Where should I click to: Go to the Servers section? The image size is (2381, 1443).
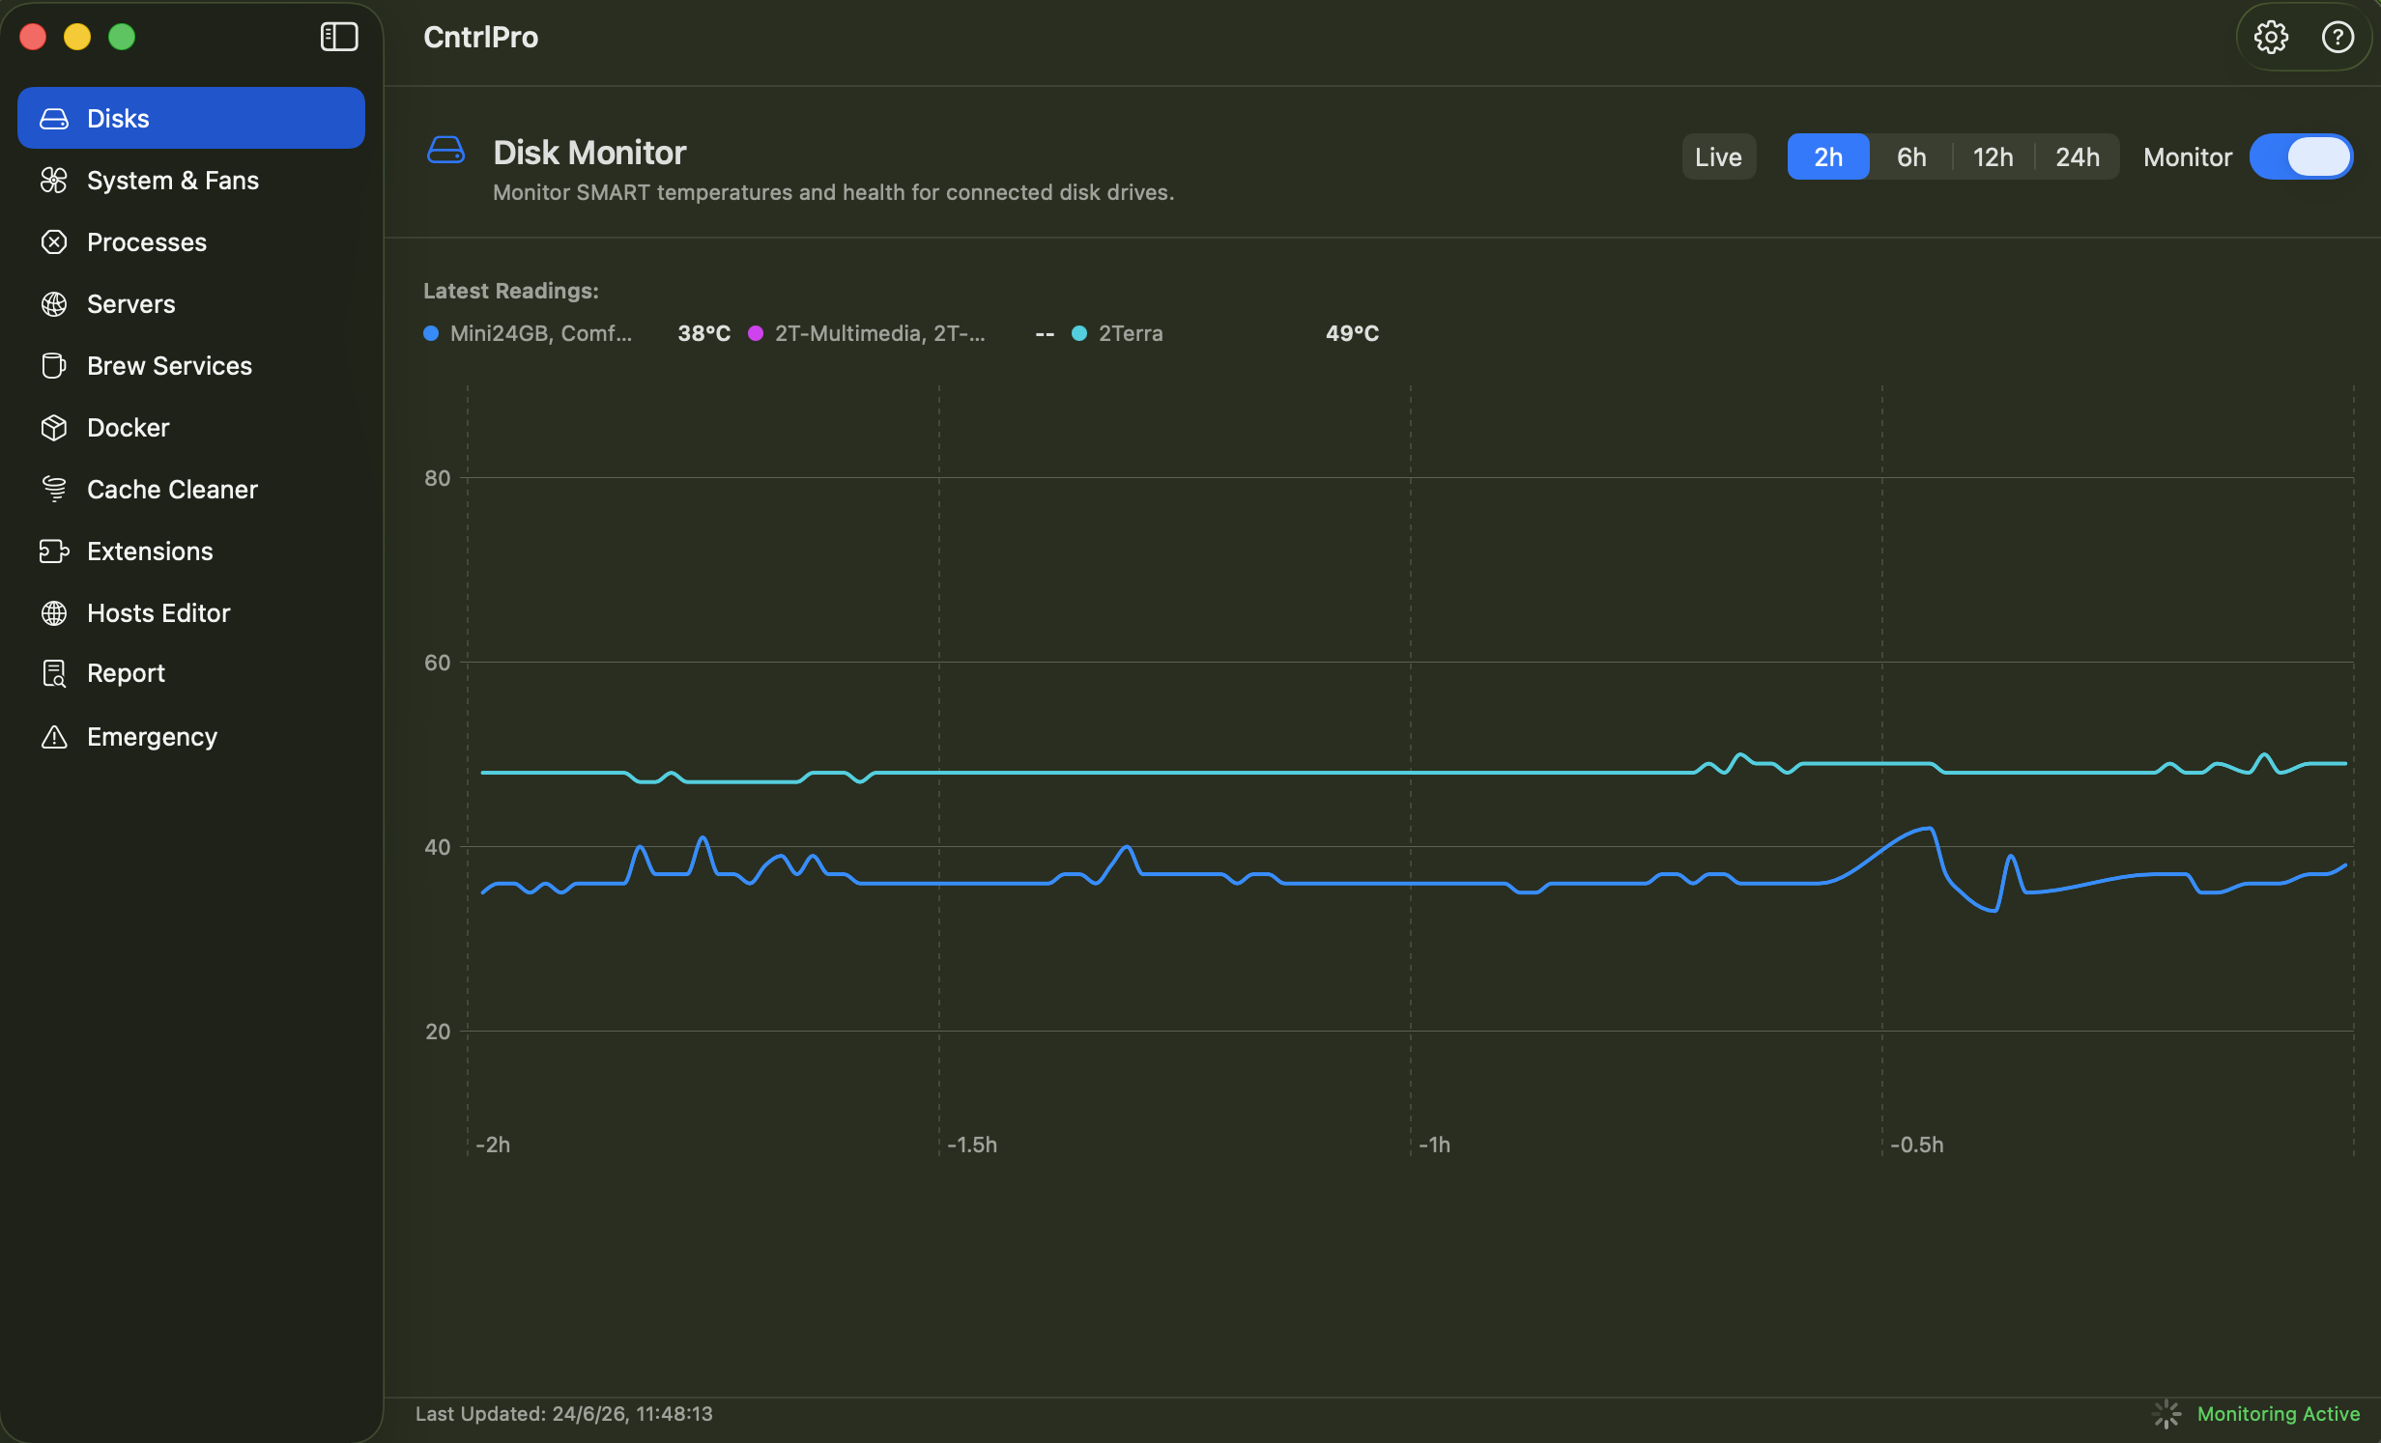pyautogui.click(x=191, y=303)
